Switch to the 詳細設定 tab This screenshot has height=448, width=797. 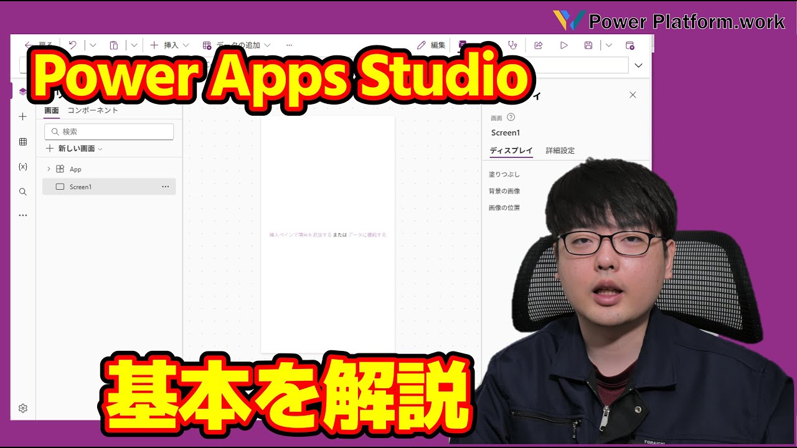pyautogui.click(x=560, y=151)
